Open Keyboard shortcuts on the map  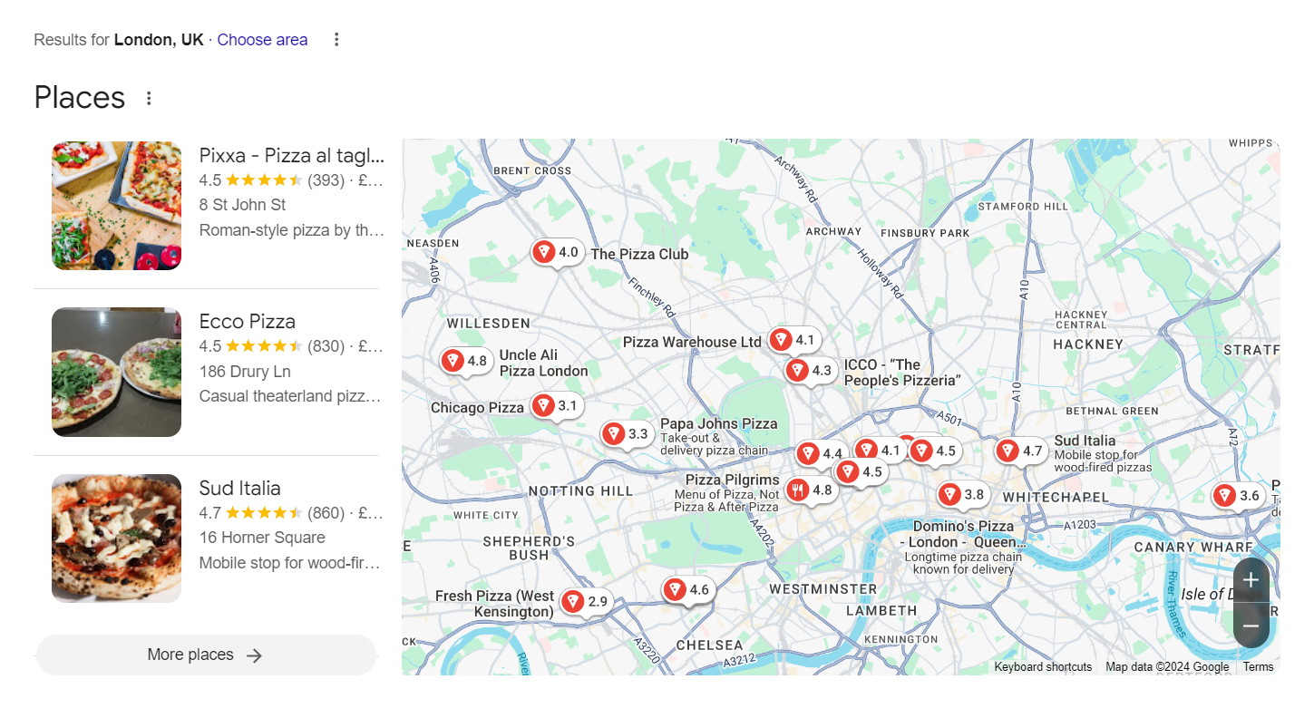click(1043, 667)
